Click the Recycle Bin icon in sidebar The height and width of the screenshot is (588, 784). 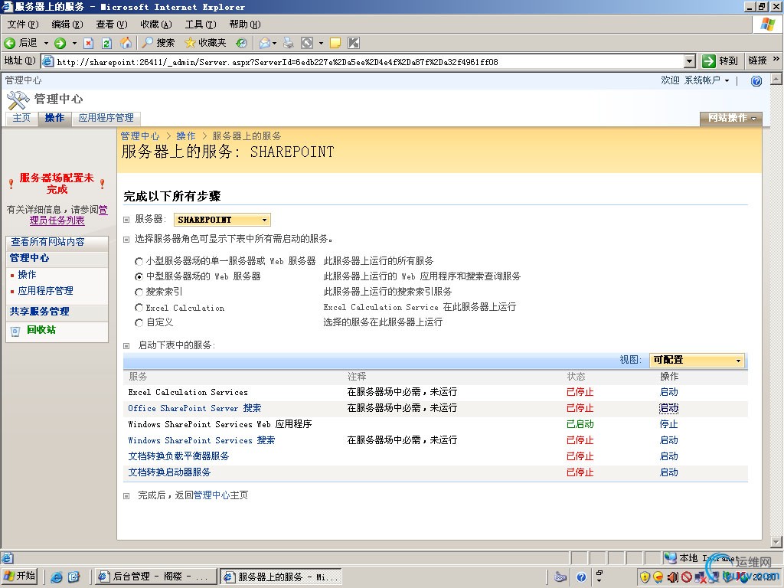[x=15, y=331]
